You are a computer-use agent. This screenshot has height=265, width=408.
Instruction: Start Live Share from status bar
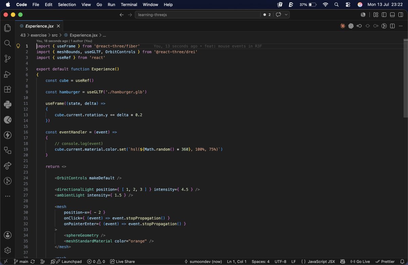click(x=122, y=262)
